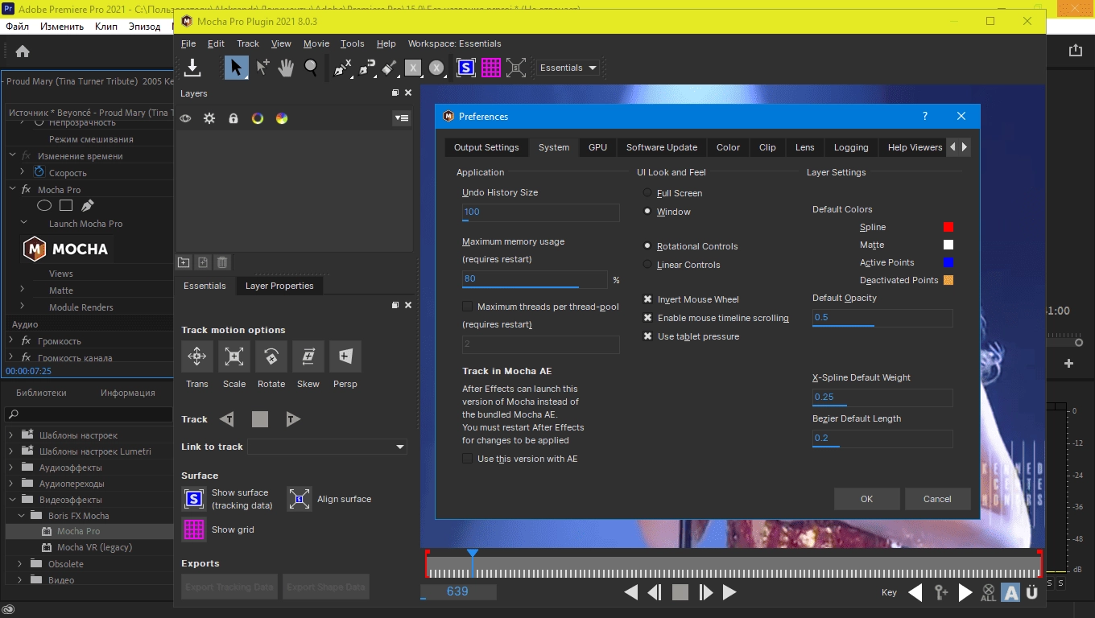Click OK in Preferences dialog
Image resolution: width=1095 pixels, height=618 pixels.
866,499
